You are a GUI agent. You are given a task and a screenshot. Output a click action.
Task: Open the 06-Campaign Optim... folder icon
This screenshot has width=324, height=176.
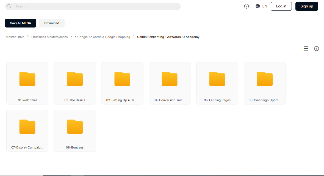click(x=265, y=79)
